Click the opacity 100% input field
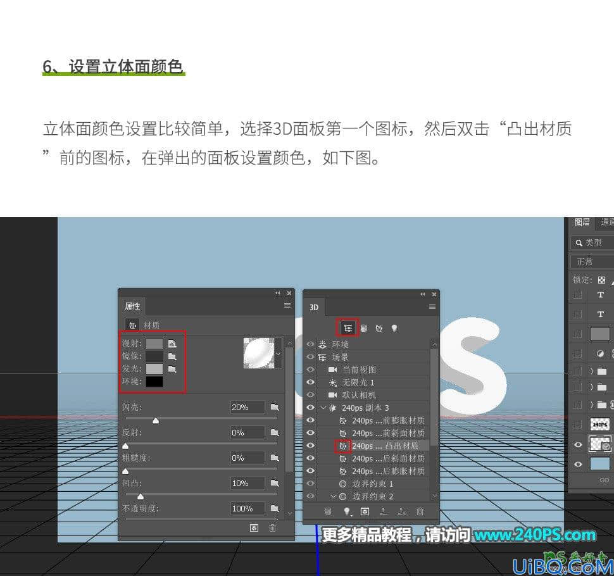The height and width of the screenshot is (576, 614). (247, 508)
